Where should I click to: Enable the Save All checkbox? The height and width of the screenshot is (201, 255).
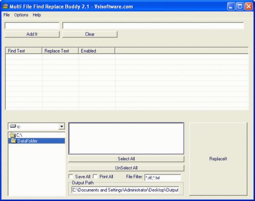71,176
